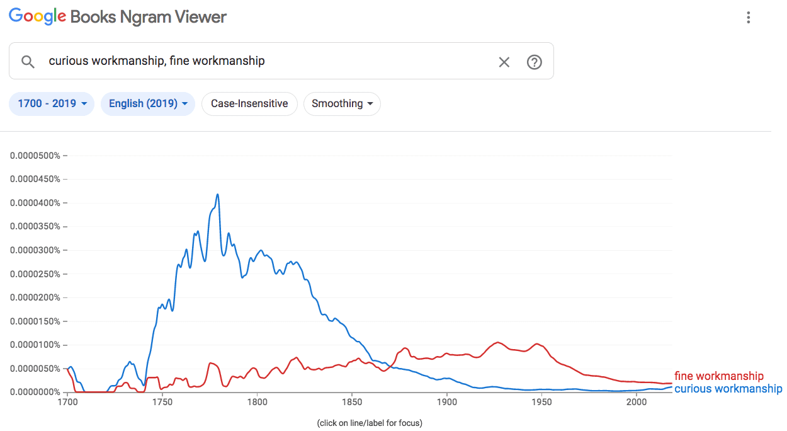Click the Books Ngram Viewer title
The width and height of the screenshot is (787, 431).
tap(149, 17)
